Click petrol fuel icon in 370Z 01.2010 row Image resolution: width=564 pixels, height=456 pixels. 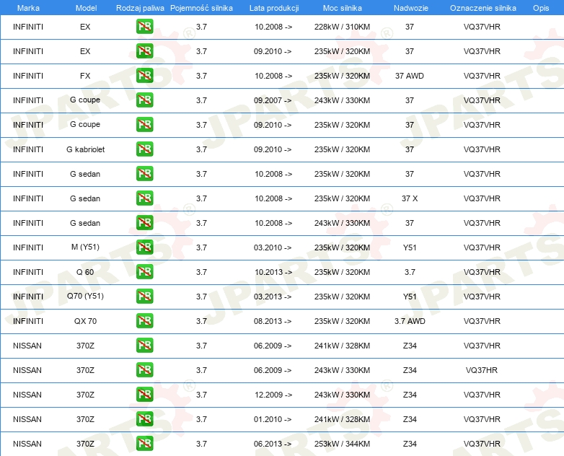click(x=144, y=419)
